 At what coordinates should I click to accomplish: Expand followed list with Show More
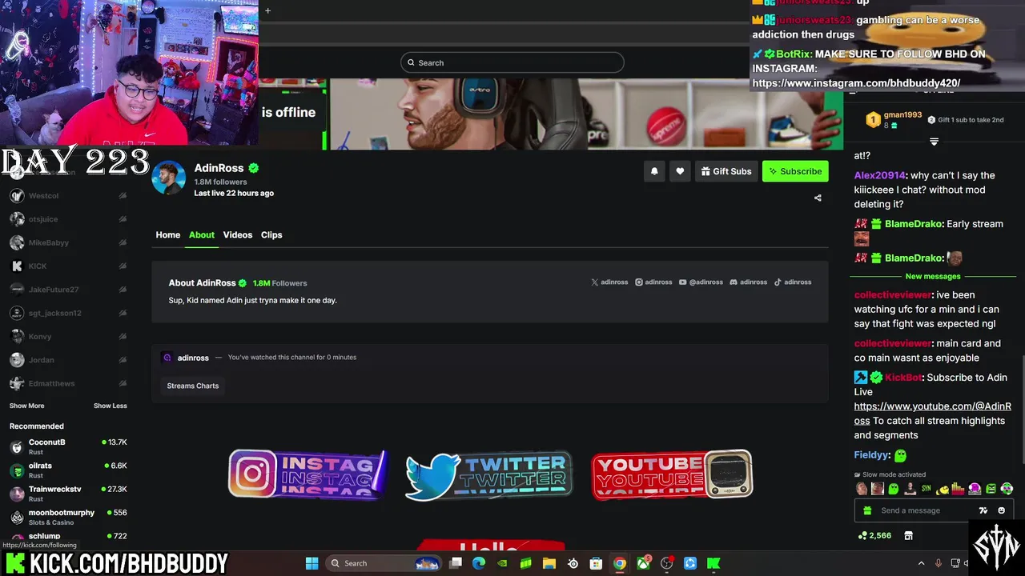(26, 406)
